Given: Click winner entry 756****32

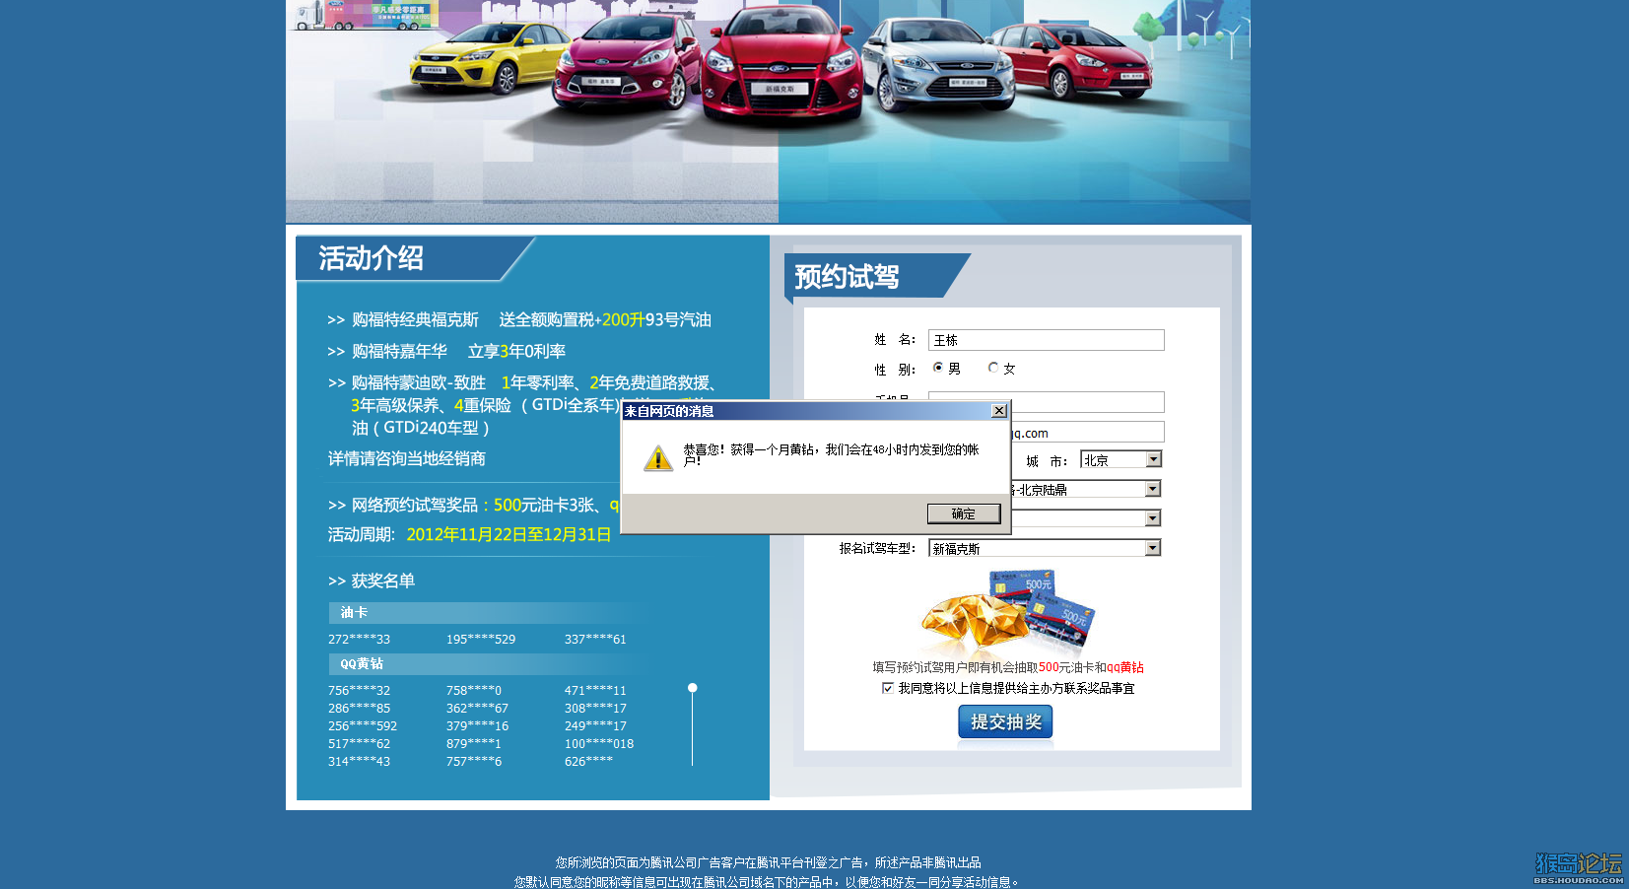Looking at the screenshot, I should point(359,690).
